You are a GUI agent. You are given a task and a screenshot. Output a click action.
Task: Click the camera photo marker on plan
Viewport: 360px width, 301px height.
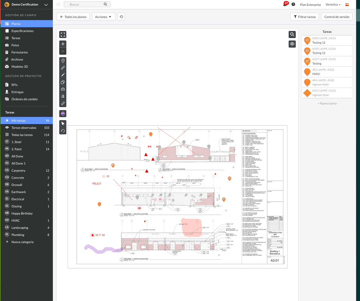[x=139, y=208]
